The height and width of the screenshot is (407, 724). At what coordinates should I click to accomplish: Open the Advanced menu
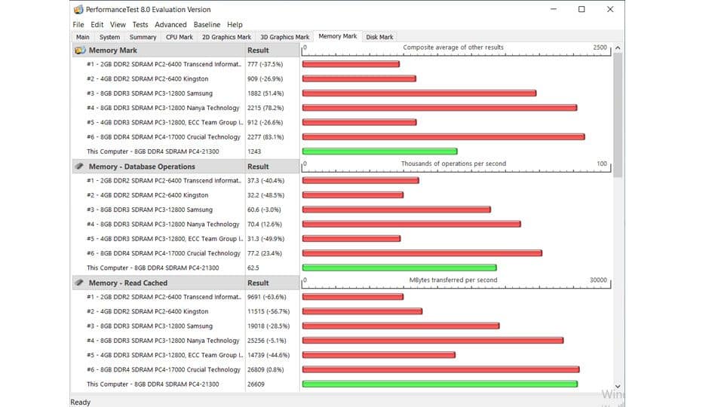(x=170, y=25)
